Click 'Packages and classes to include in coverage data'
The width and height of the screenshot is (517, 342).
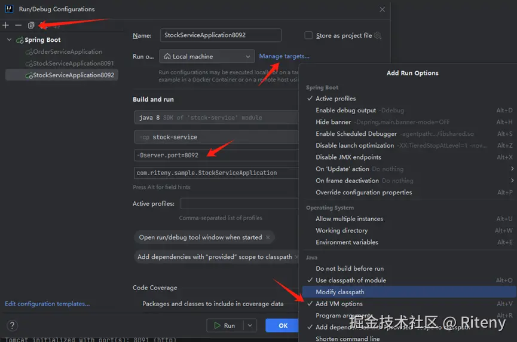(213, 304)
